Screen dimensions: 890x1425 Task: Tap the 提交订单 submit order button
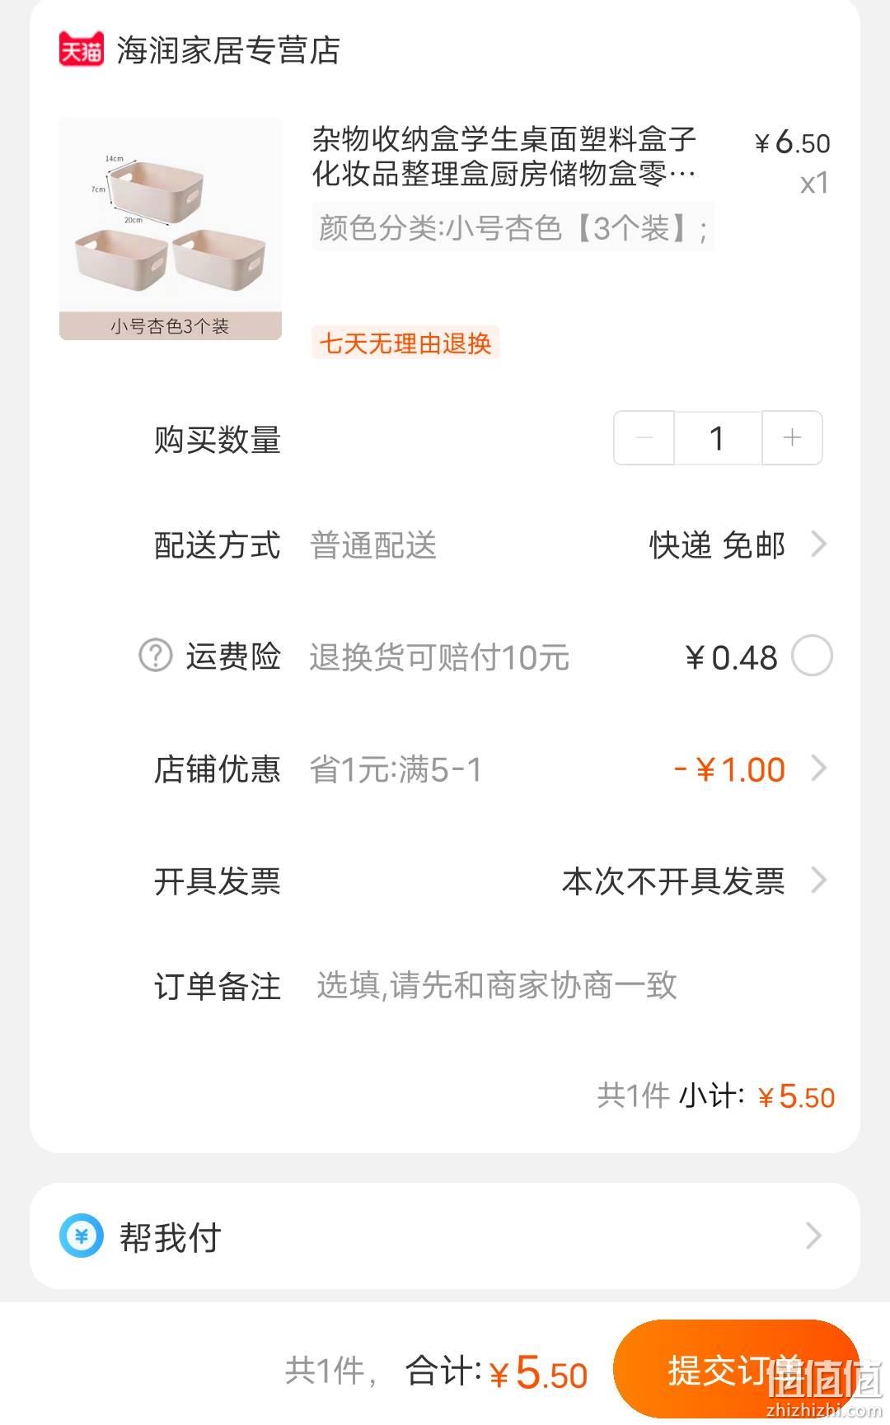pos(736,1370)
